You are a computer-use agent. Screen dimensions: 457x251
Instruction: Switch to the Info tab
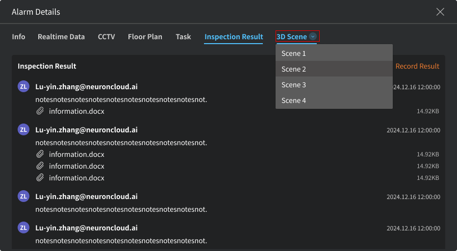tap(19, 37)
